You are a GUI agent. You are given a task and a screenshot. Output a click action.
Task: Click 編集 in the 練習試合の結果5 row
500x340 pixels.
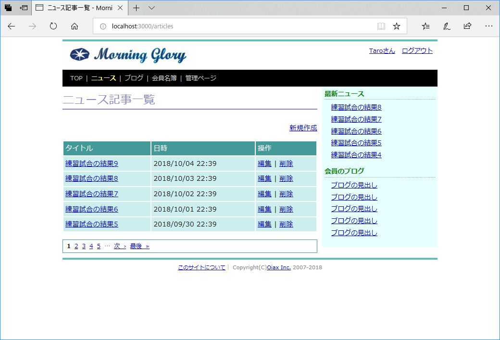(265, 224)
